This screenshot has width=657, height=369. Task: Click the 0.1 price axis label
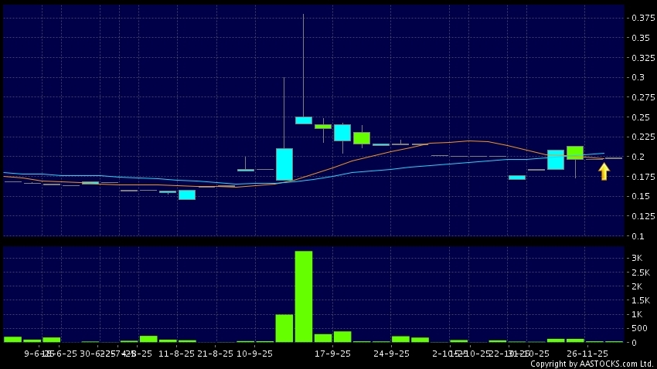pyautogui.click(x=638, y=236)
